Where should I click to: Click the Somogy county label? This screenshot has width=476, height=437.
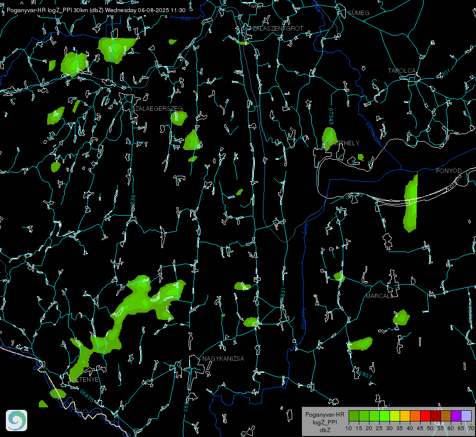(x=303, y=319)
